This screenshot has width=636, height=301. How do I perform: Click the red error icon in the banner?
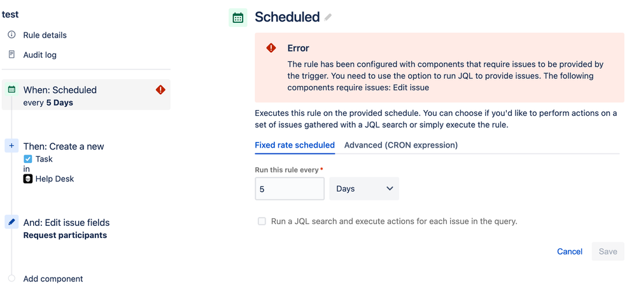pos(271,48)
